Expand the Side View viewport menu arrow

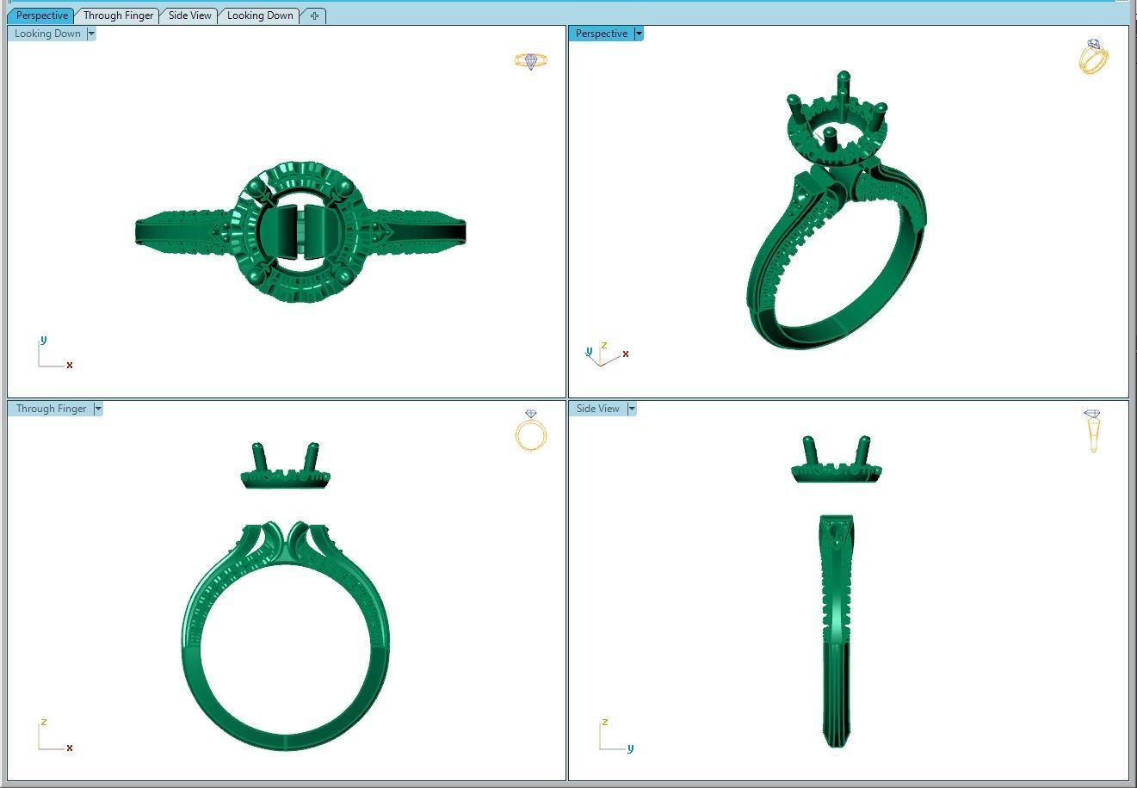click(632, 409)
